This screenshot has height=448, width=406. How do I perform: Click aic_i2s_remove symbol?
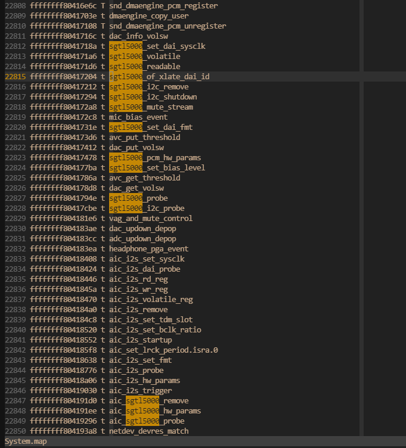(138, 310)
